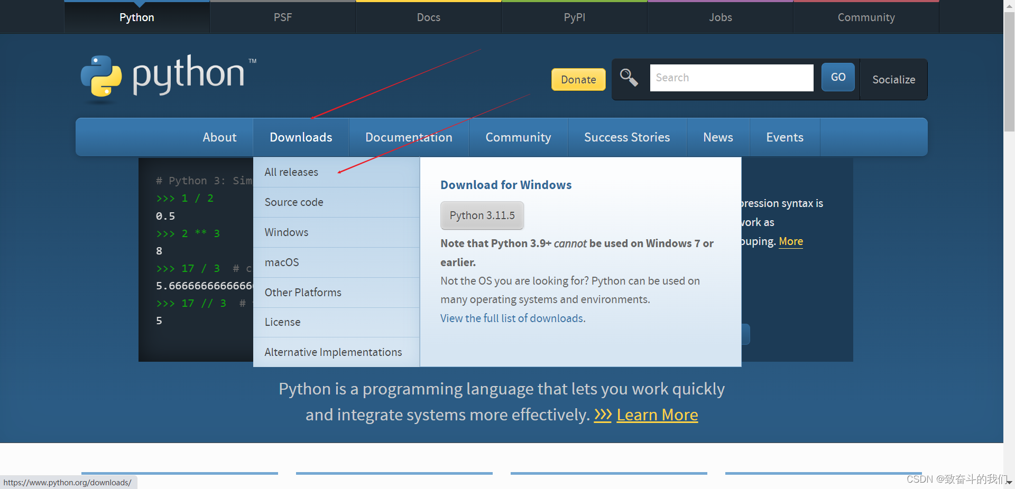
Task: Click the magnifying glass search icon
Action: click(x=629, y=78)
